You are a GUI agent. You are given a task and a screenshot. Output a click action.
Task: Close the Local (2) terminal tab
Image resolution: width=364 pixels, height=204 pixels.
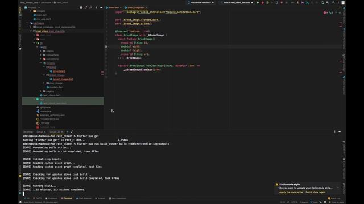[62, 132]
